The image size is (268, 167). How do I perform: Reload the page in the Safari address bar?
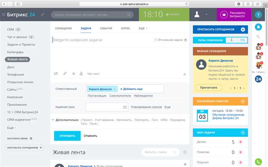click(186, 4)
